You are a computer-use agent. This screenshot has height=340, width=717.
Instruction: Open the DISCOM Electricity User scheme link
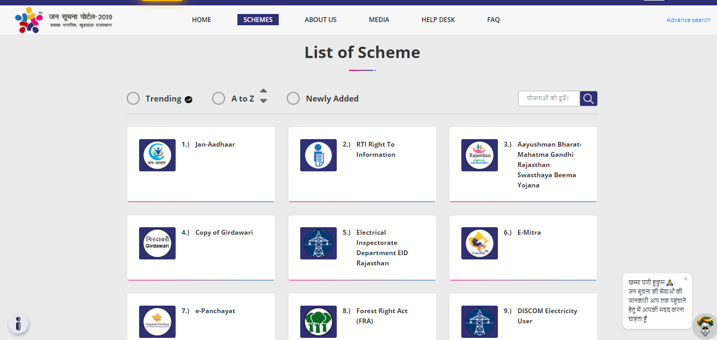tap(547, 316)
